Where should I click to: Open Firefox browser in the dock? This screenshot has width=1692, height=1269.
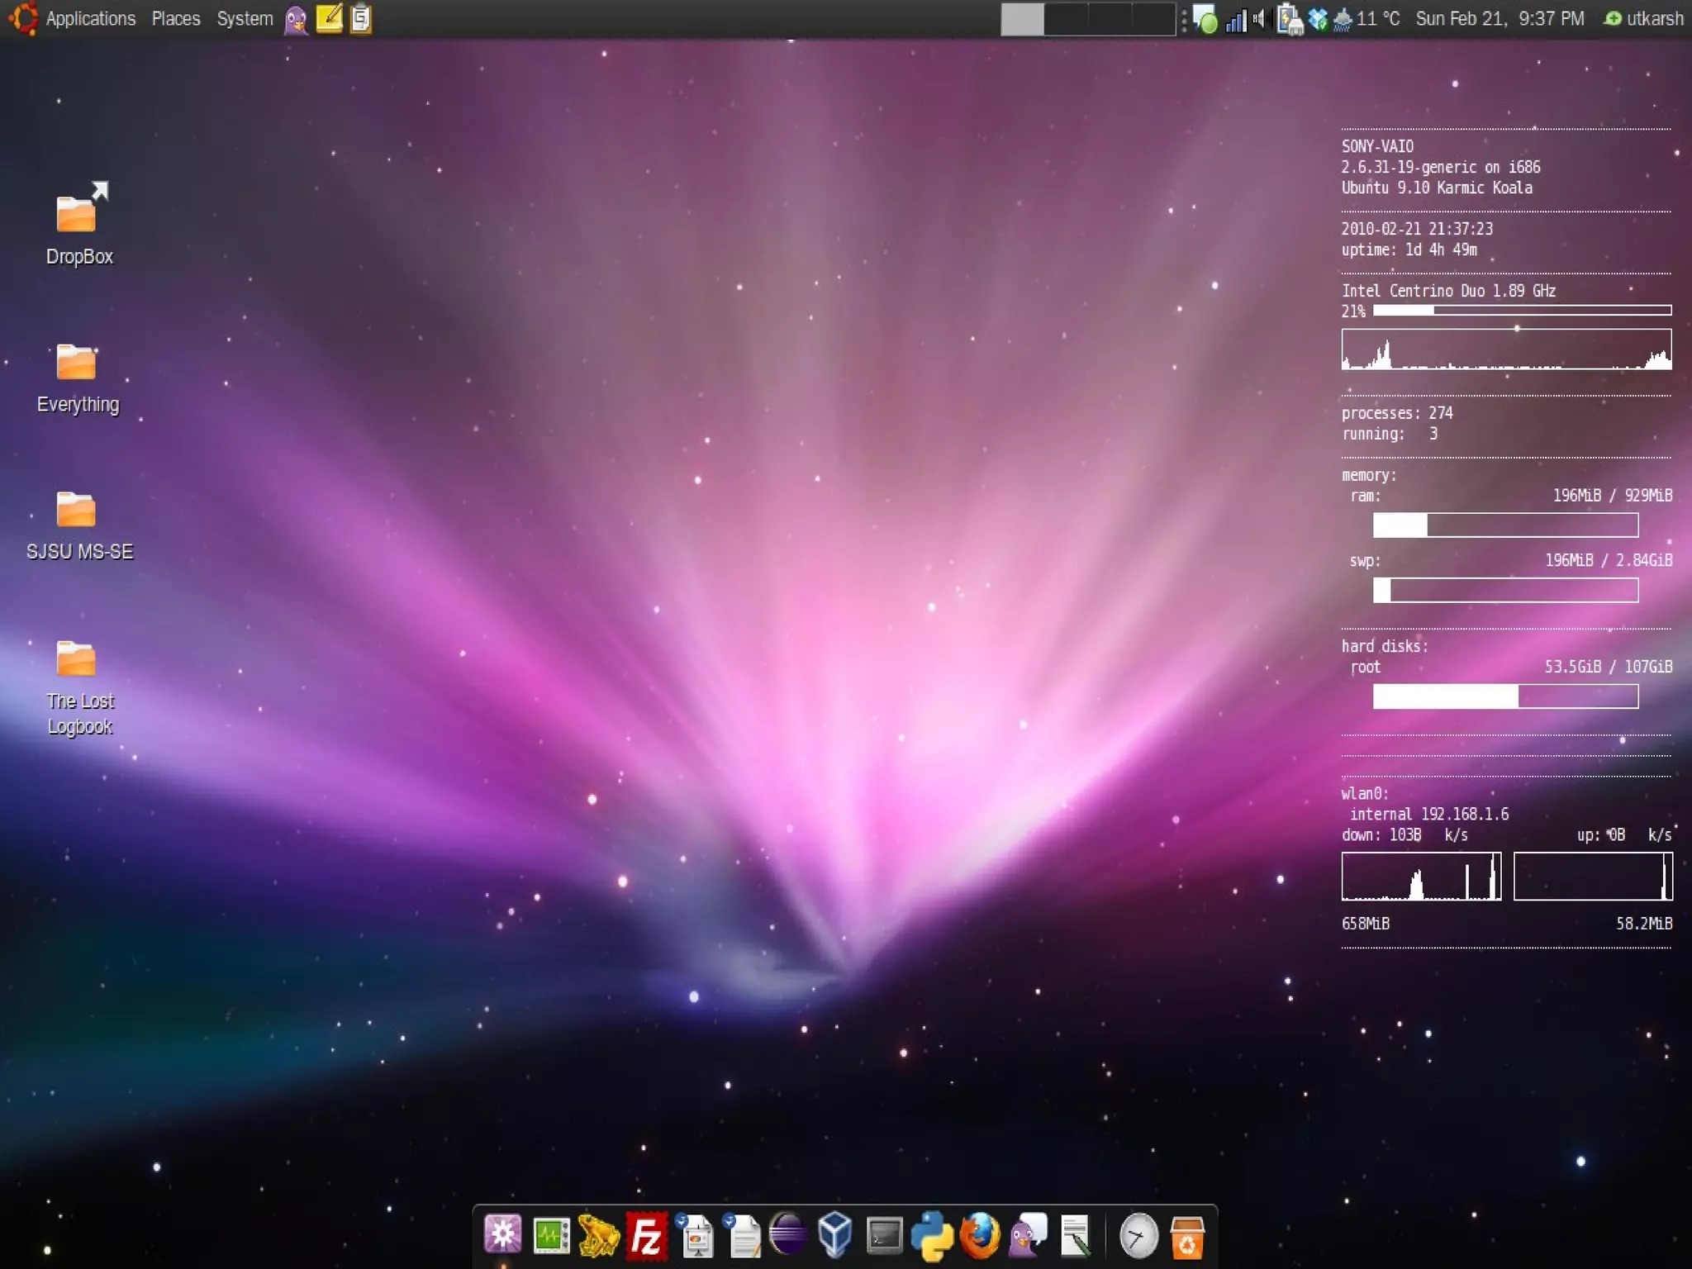click(x=980, y=1237)
